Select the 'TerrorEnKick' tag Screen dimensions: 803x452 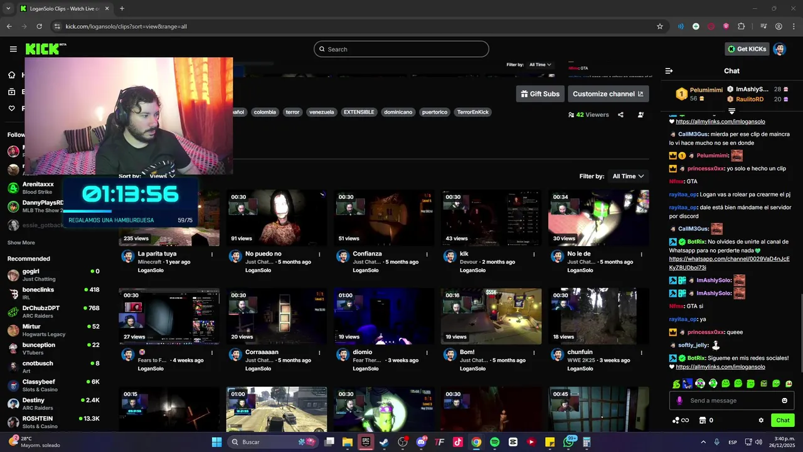point(472,112)
